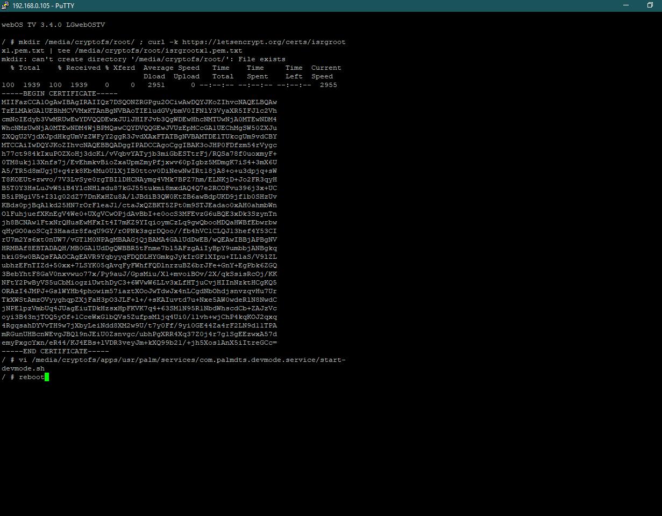The height and width of the screenshot is (516, 662).
Task: Click the certificate line starting 4RgqsahDYVvTH9w7
Action: point(139,325)
